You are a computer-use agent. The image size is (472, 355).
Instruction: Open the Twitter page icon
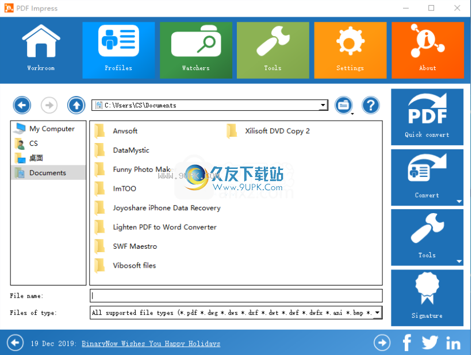click(x=429, y=343)
